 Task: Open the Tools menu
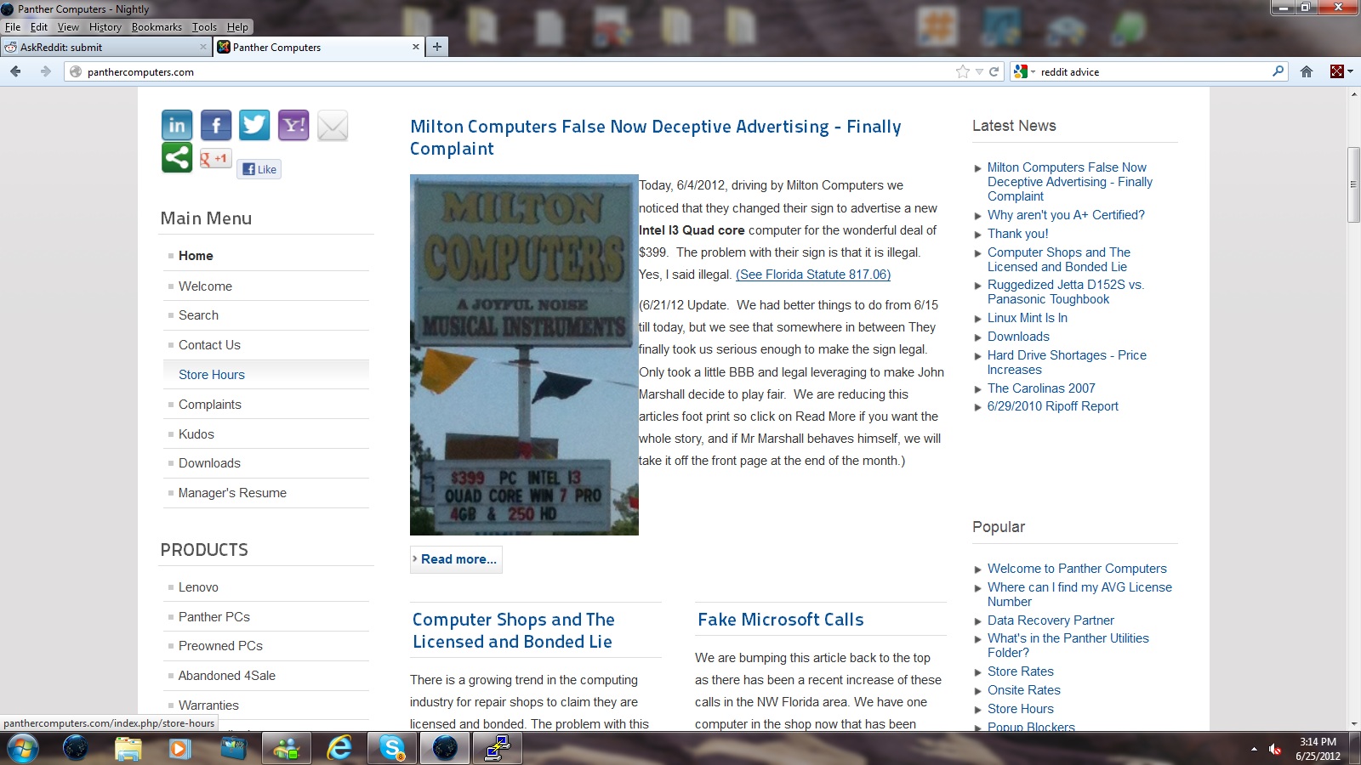[x=204, y=27]
